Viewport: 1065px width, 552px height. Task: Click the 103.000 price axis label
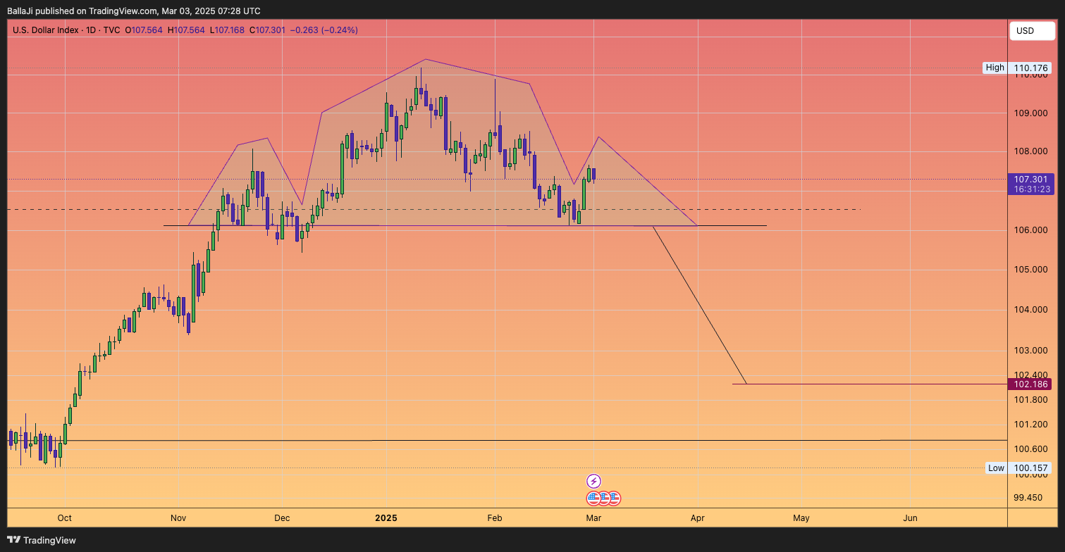coord(1030,351)
